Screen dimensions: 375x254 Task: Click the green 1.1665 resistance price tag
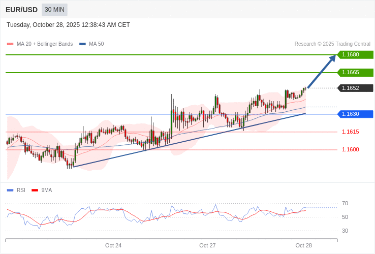[x=355, y=73]
